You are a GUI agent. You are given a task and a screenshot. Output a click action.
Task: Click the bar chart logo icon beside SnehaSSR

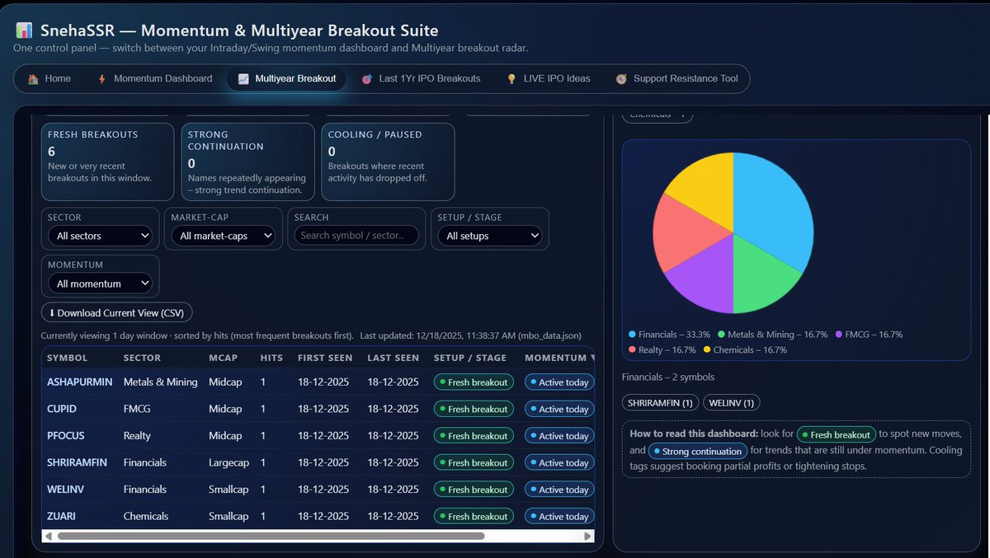coord(24,31)
